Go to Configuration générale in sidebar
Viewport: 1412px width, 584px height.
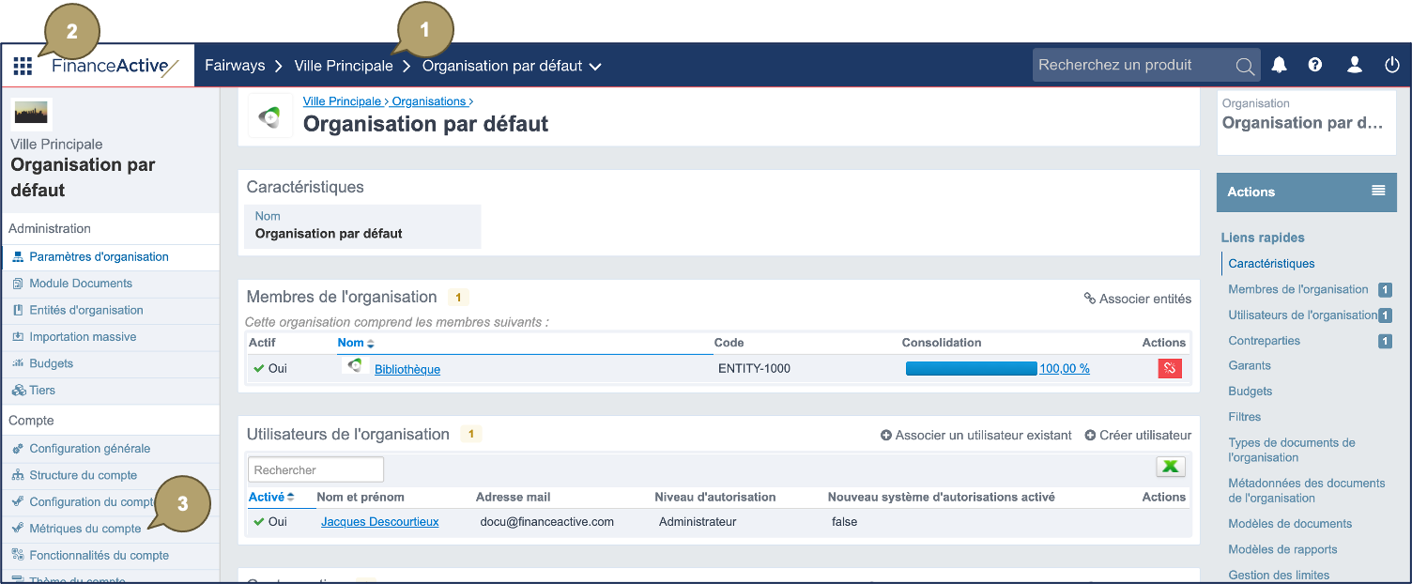pyautogui.click(x=89, y=449)
